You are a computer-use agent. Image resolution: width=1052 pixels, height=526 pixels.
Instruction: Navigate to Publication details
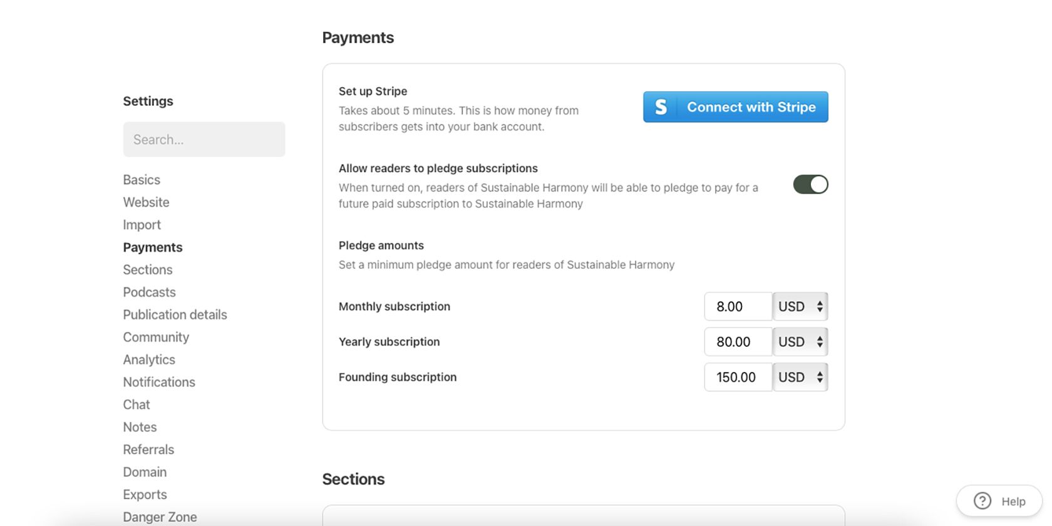(175, 314)
